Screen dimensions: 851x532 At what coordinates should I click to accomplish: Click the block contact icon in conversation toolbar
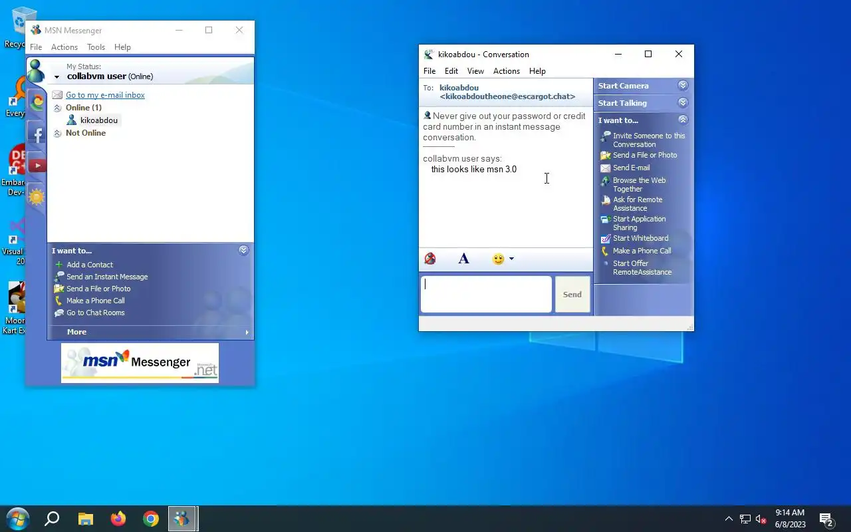tap(430, 259)
